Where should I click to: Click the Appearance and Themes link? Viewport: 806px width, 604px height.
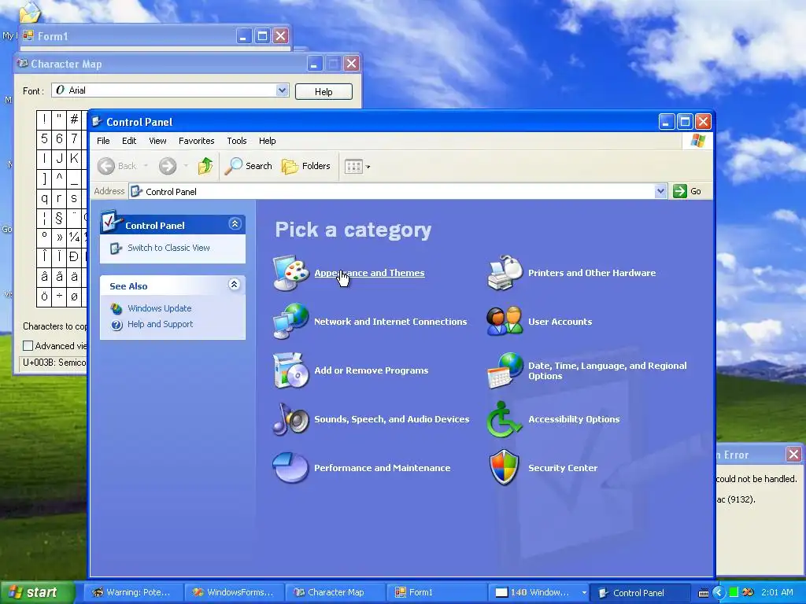click(x=370, y=273)
